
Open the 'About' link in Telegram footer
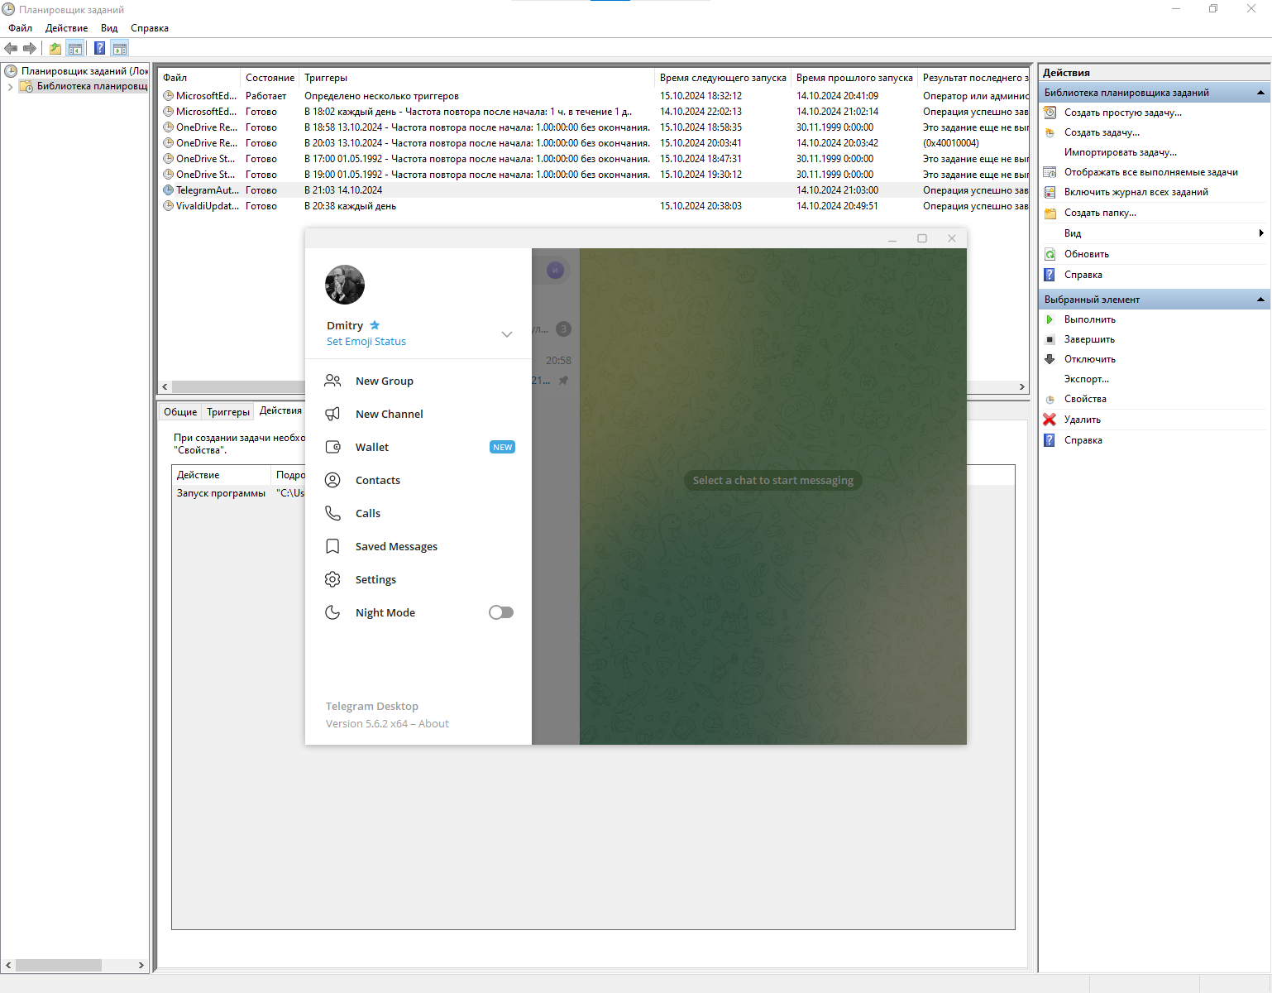pos(433,723)
